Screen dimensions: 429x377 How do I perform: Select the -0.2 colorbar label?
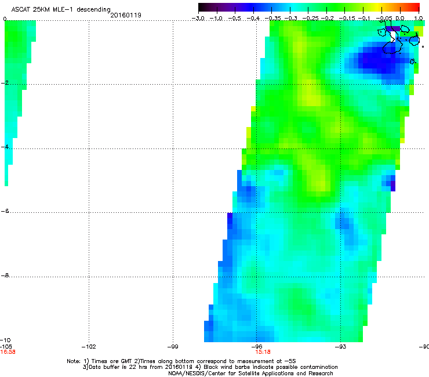pos(327,19)
